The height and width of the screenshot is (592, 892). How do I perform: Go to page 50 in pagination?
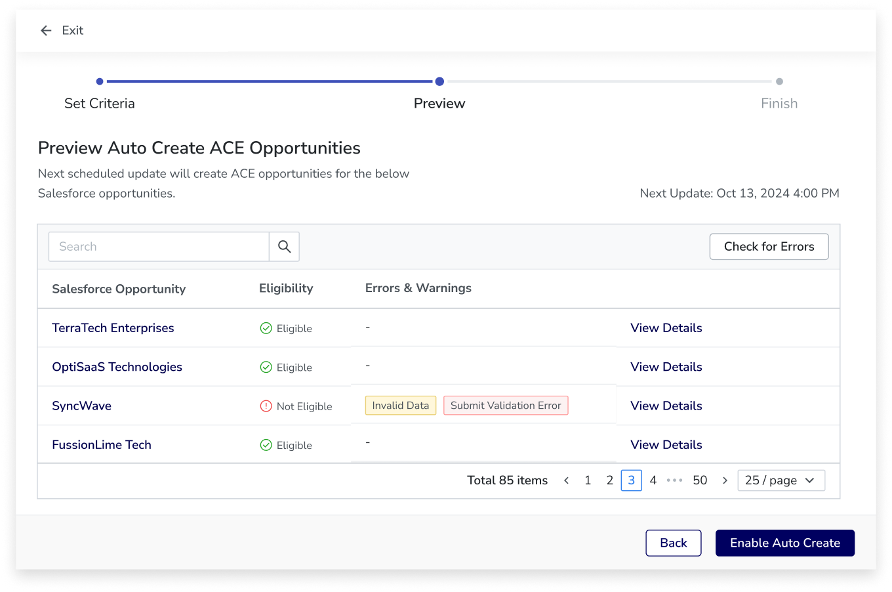700,480
